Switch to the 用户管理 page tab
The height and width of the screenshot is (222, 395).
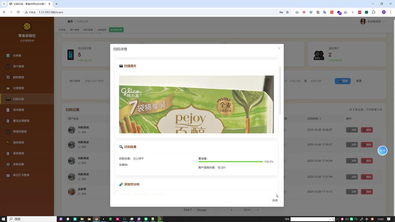[74, 30]
